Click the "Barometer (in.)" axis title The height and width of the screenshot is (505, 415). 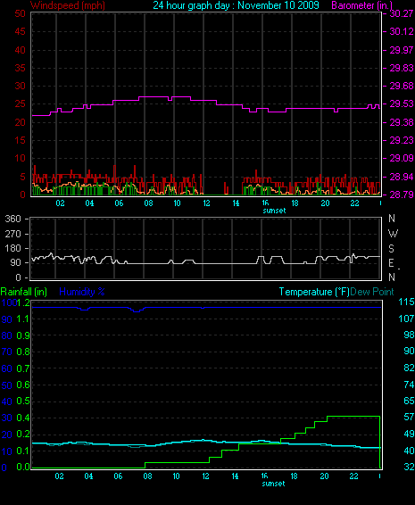[x=362, y=5]
